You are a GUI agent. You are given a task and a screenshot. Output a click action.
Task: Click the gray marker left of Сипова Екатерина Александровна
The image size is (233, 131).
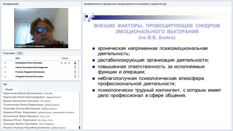tap(5, 67)
